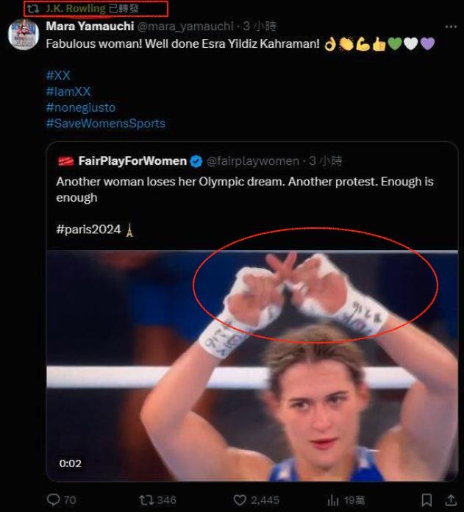Open view analytics bar chart icon

coord(332,499)
